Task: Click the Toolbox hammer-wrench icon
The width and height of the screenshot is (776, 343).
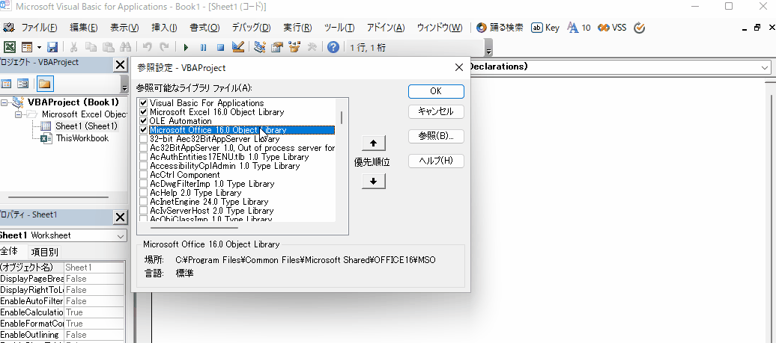Action: click(312, 47)
